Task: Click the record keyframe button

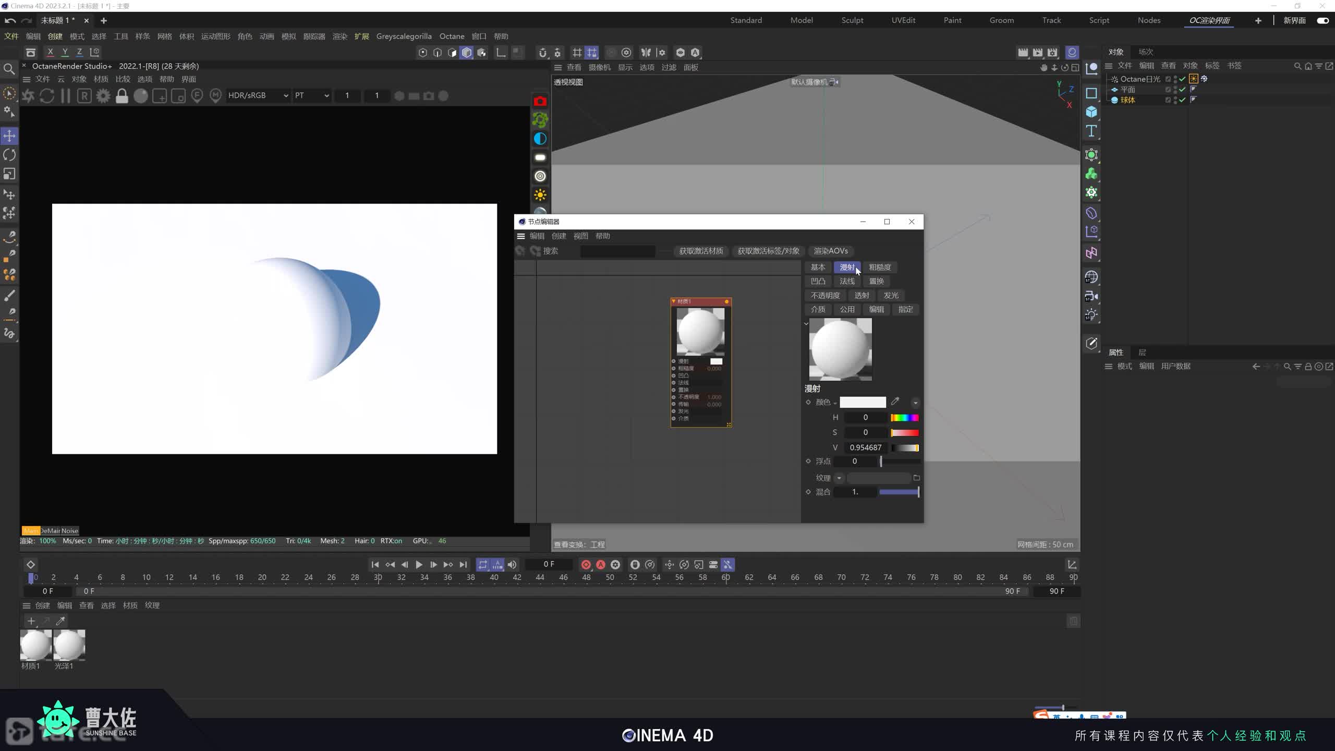Action: click(586, 565)
